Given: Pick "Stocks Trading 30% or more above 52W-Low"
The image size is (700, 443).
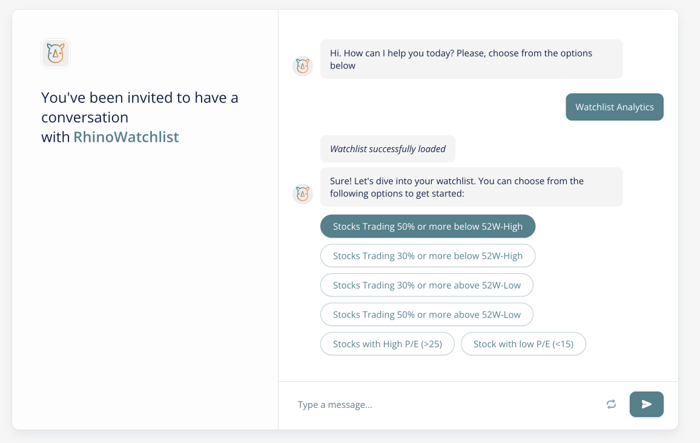Looking at the screenshot, I should point(426,285).
